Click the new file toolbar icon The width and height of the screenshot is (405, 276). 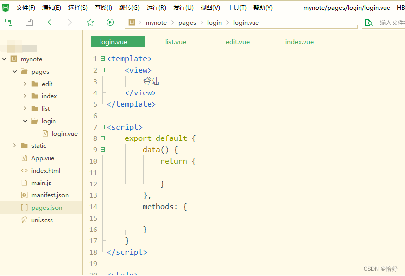(x=9, y=22)
